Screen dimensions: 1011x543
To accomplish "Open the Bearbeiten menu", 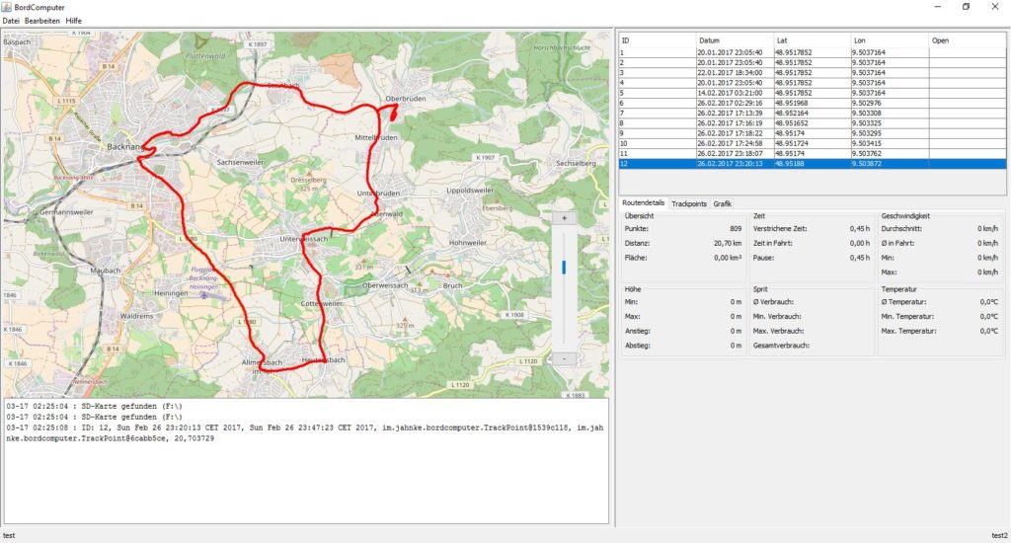I will coord(41,21).
